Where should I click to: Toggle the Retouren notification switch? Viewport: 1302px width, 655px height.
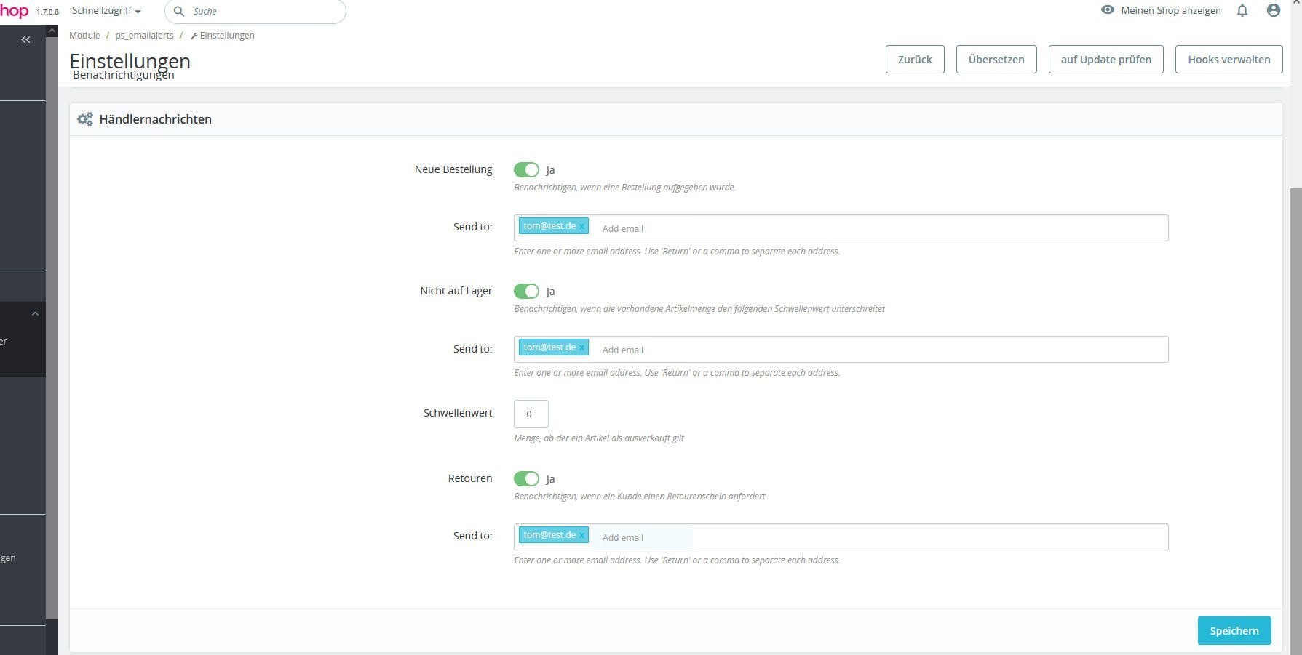pyautogui.click(x=526, y=478)
